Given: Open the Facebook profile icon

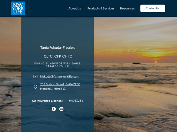Looking at the screenshot, I should 54,109.
